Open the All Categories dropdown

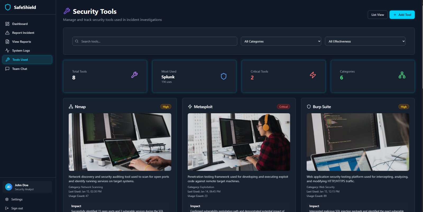(x=281, y=41)
